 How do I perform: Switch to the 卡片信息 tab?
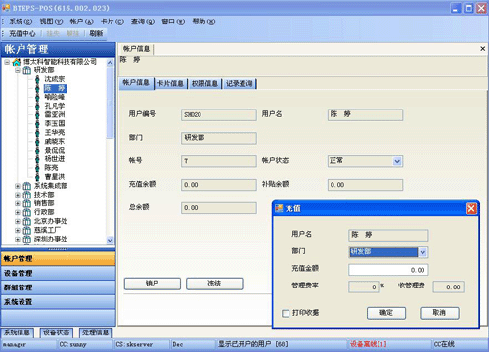170,84
